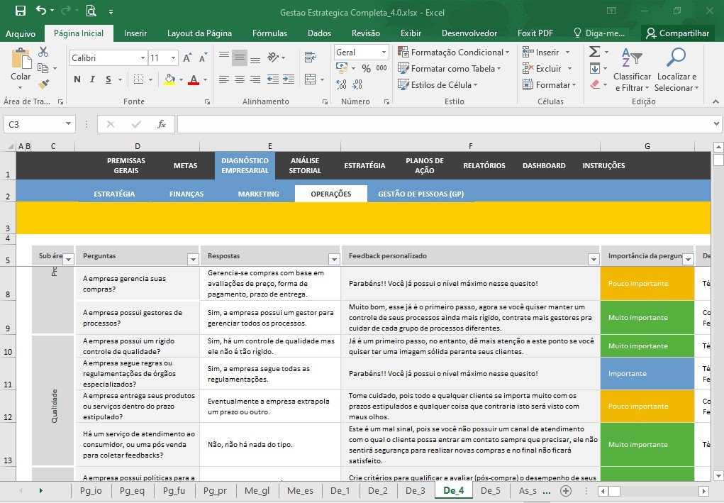Open the Fórmulas ribbon tab
Image resolution: width=724 pixels, height=503 pixels.
pyautogui.click(x=269, y=33)
